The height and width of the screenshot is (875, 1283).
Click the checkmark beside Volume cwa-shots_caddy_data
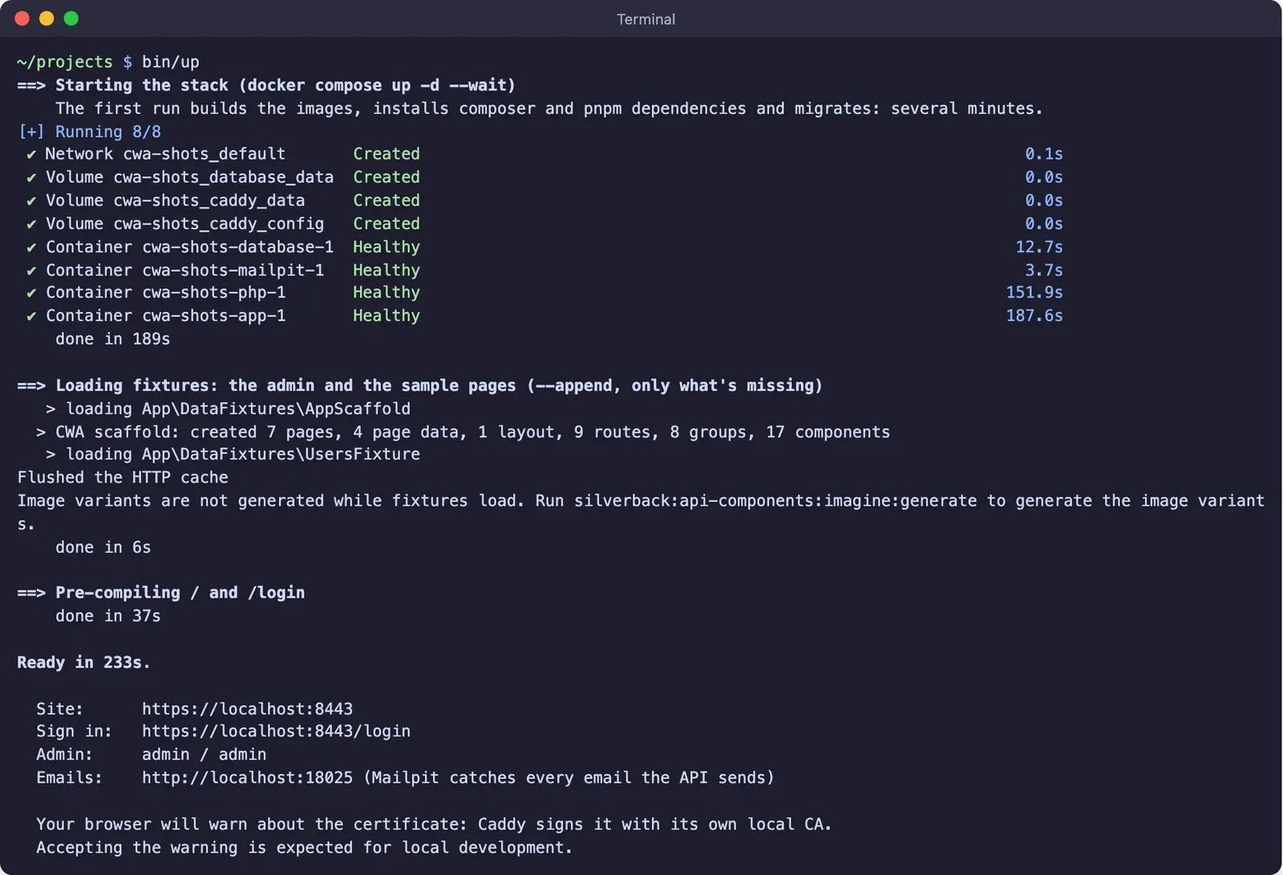31,200
